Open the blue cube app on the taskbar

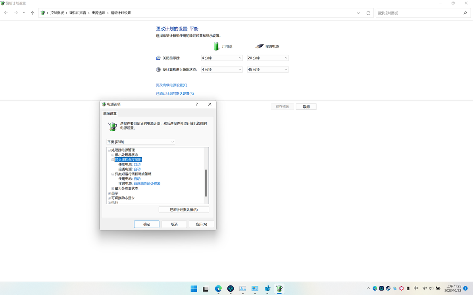267,289
